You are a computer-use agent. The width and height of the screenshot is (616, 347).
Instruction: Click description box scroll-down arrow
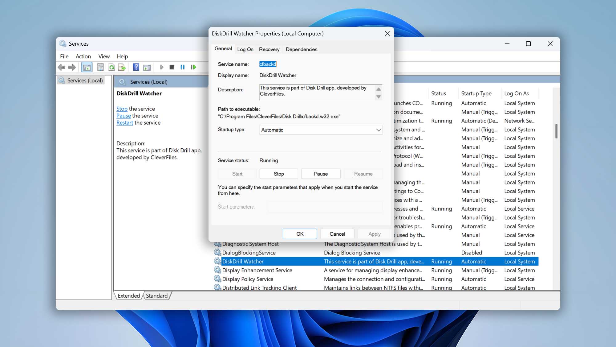coord(379,97)
